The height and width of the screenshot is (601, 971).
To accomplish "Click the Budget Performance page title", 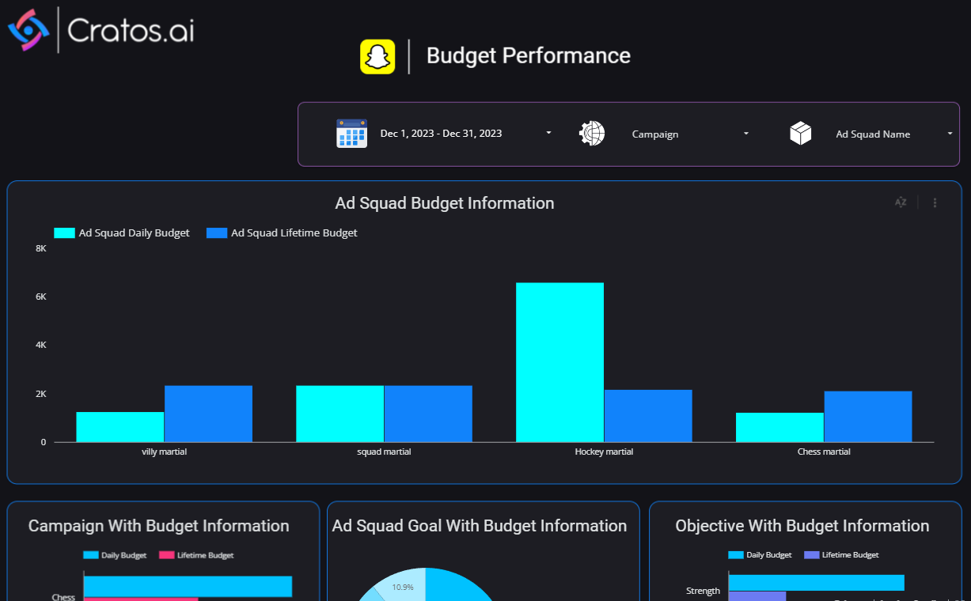I will pyautogui.click(x=529, y=56).
